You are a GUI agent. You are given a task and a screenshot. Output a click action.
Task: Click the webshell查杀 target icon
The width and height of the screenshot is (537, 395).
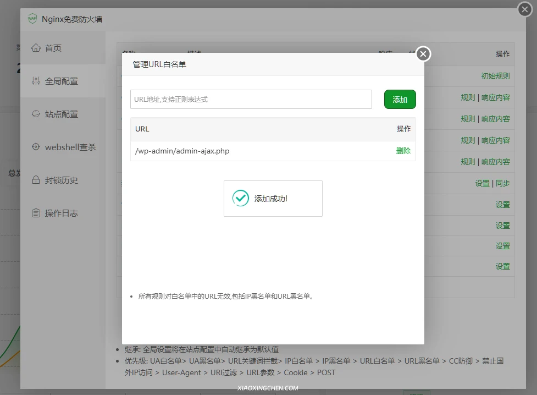[x=36, y=147]
